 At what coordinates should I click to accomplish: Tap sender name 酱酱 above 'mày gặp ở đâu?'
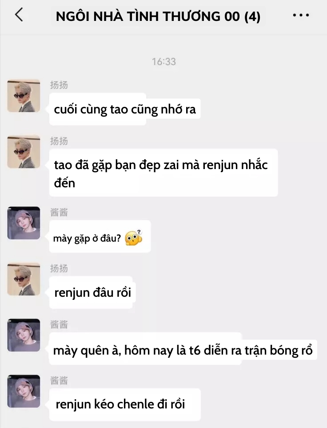click(x=59, y=212)
